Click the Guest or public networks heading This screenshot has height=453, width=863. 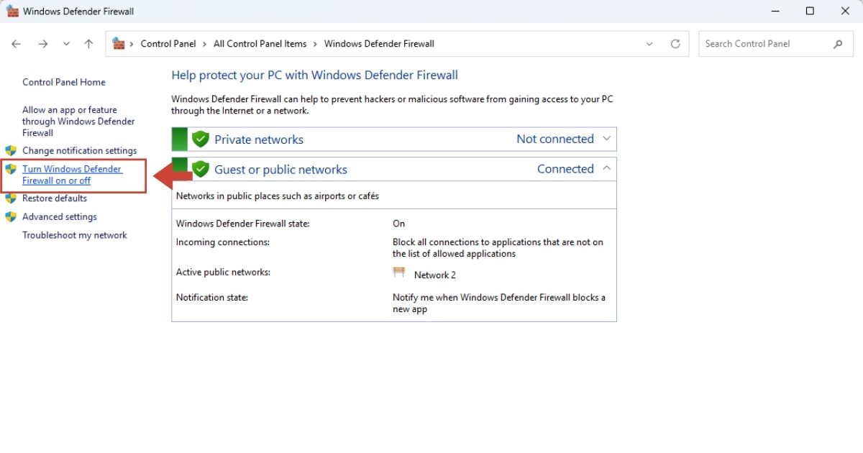click(280, 170)
